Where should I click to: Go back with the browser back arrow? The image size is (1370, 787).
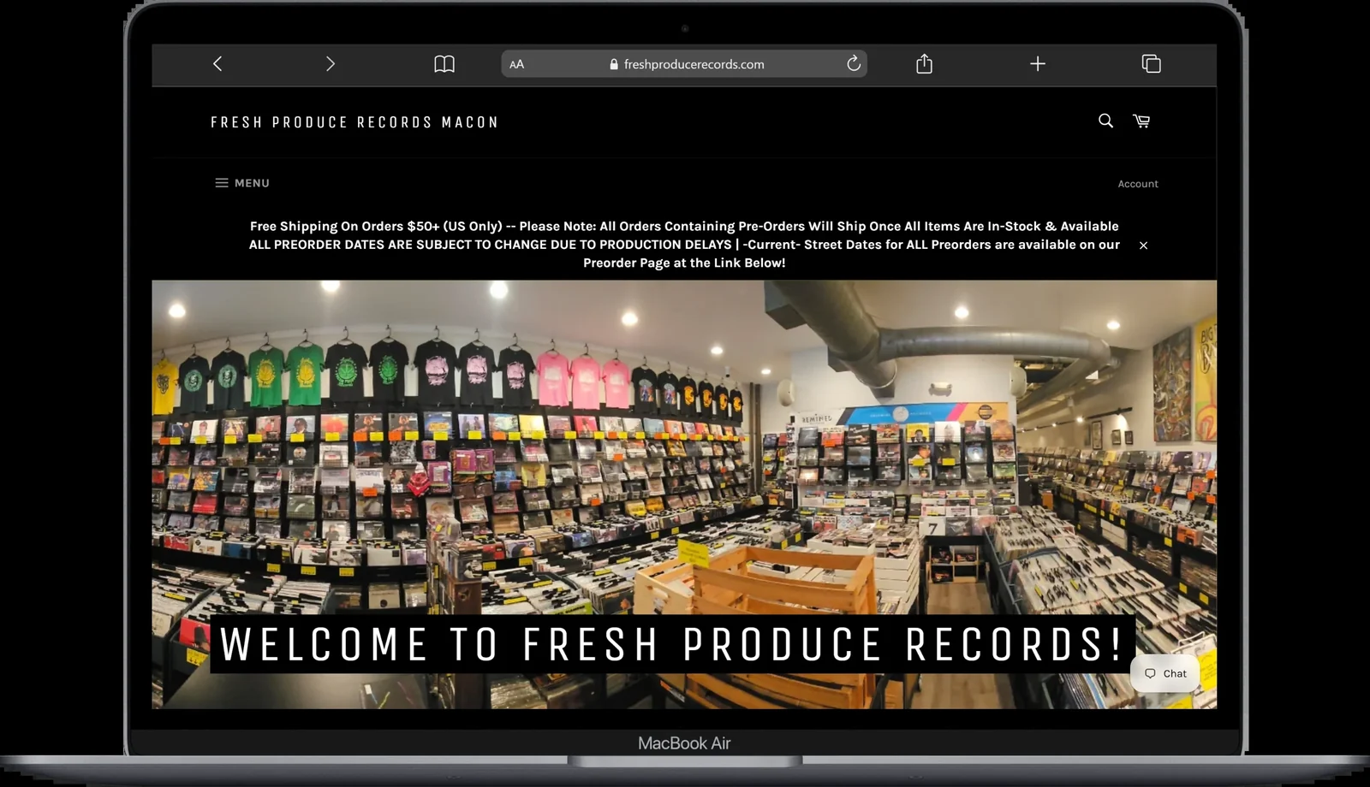pos(217,64)
